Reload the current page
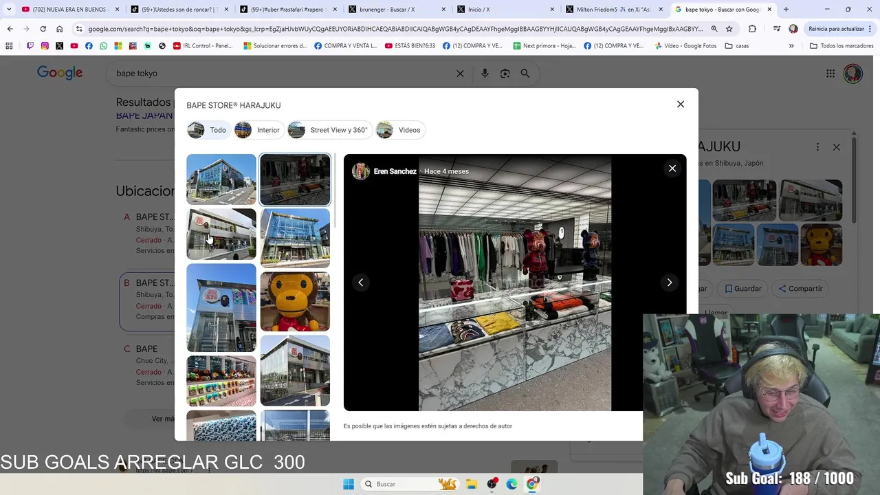Viewport: 880px width, 495px height. (43, 29)
